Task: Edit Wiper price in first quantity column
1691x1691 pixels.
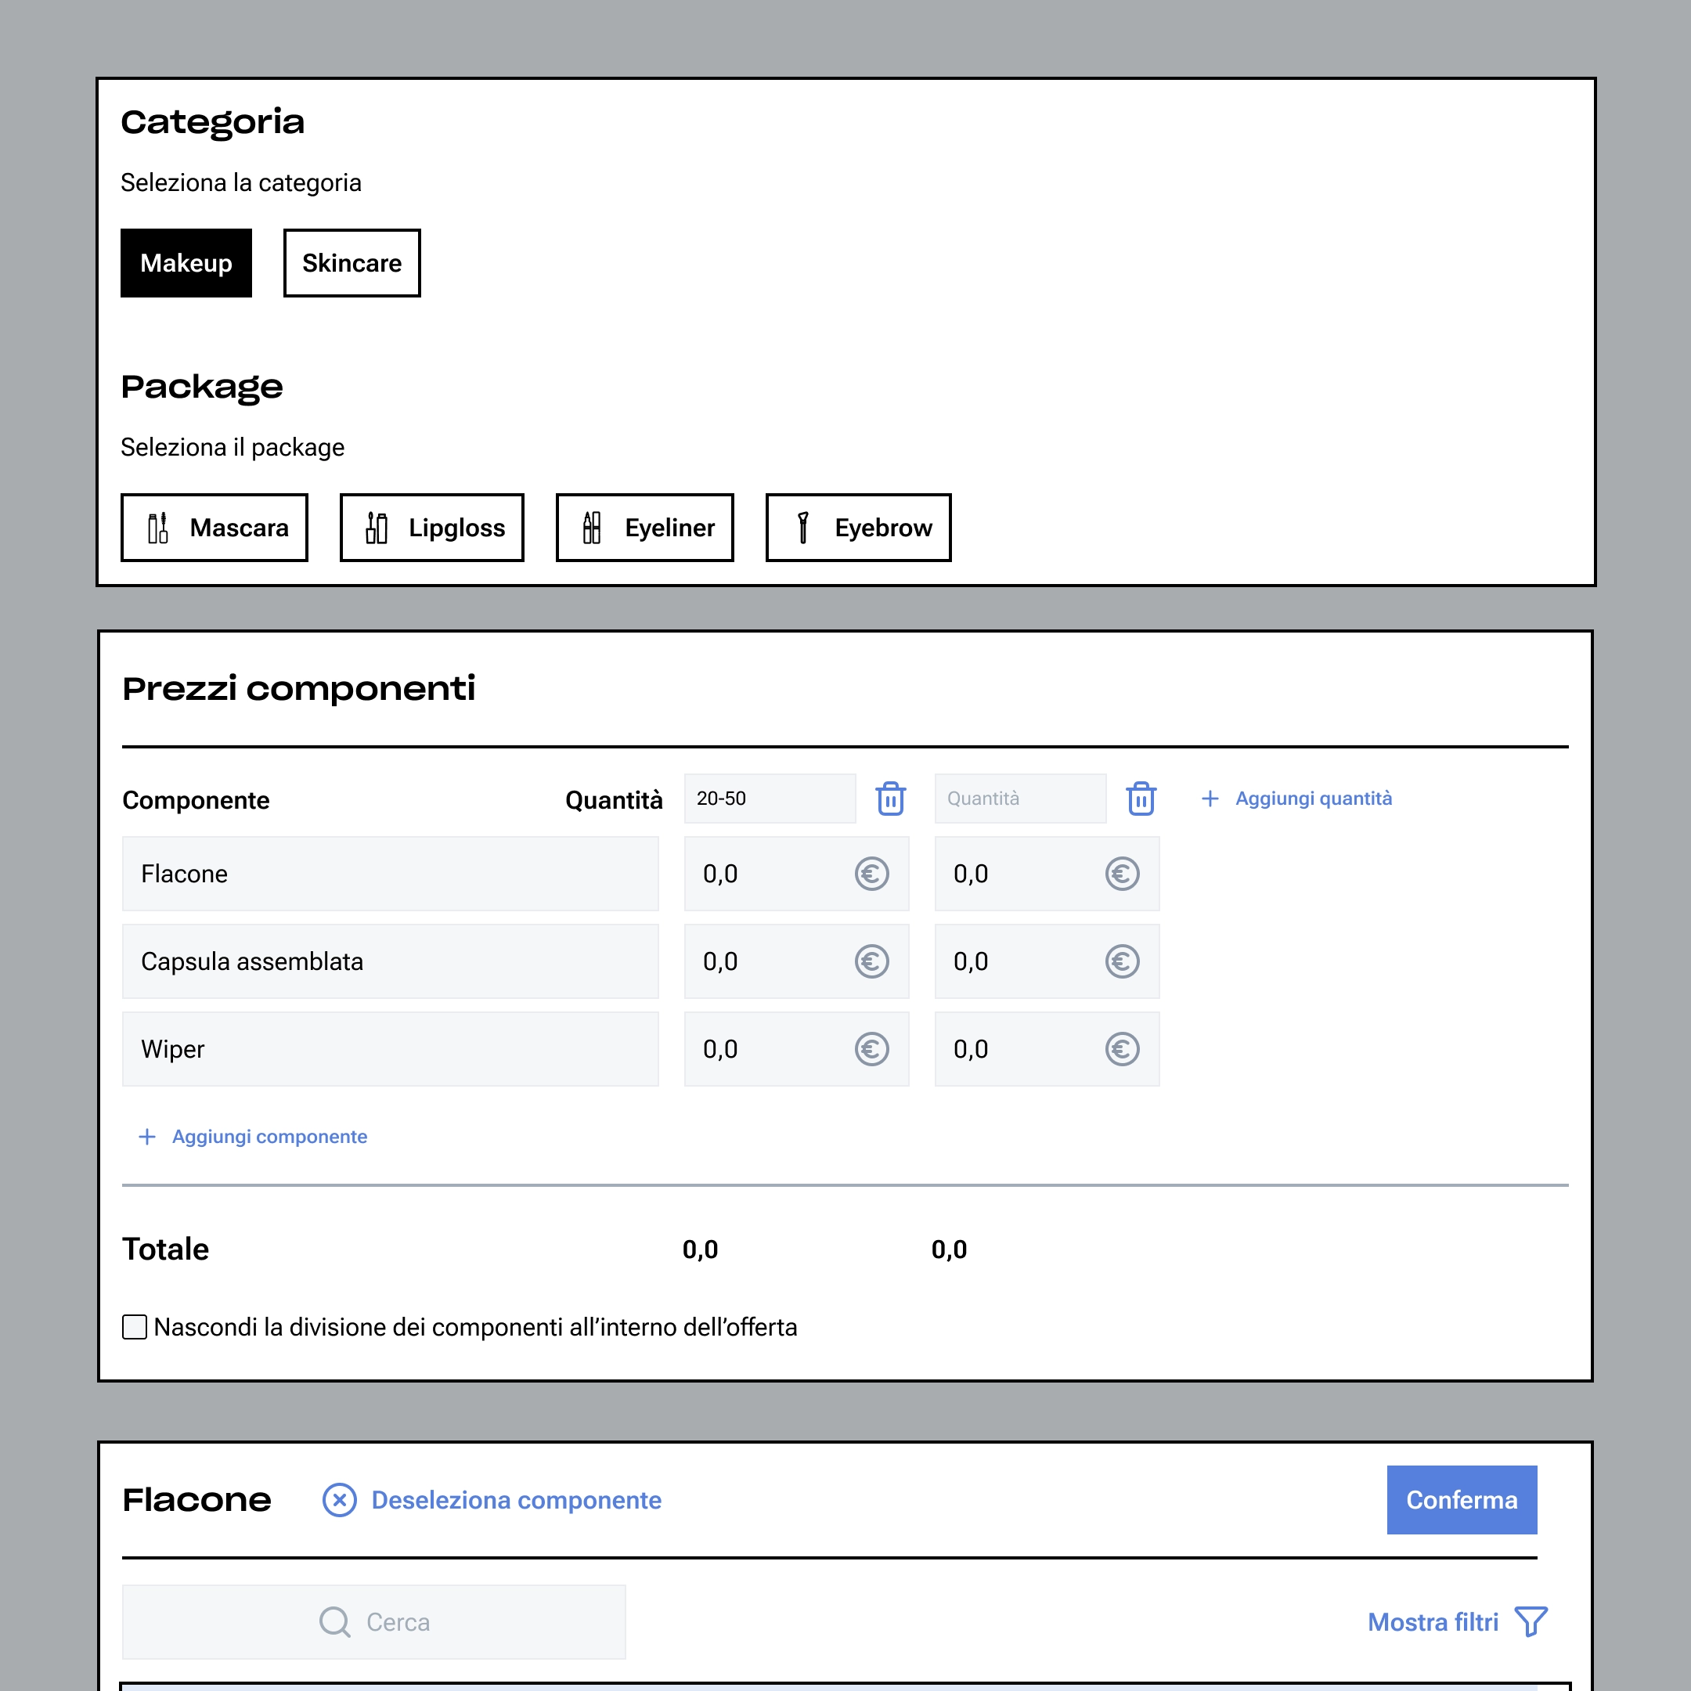Action: point(796,1048)
